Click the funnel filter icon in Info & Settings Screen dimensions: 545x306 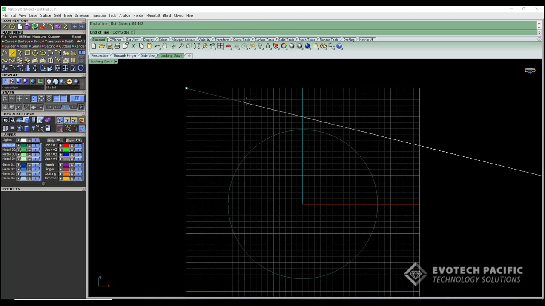pyautogui.click(x=33, y=128)
